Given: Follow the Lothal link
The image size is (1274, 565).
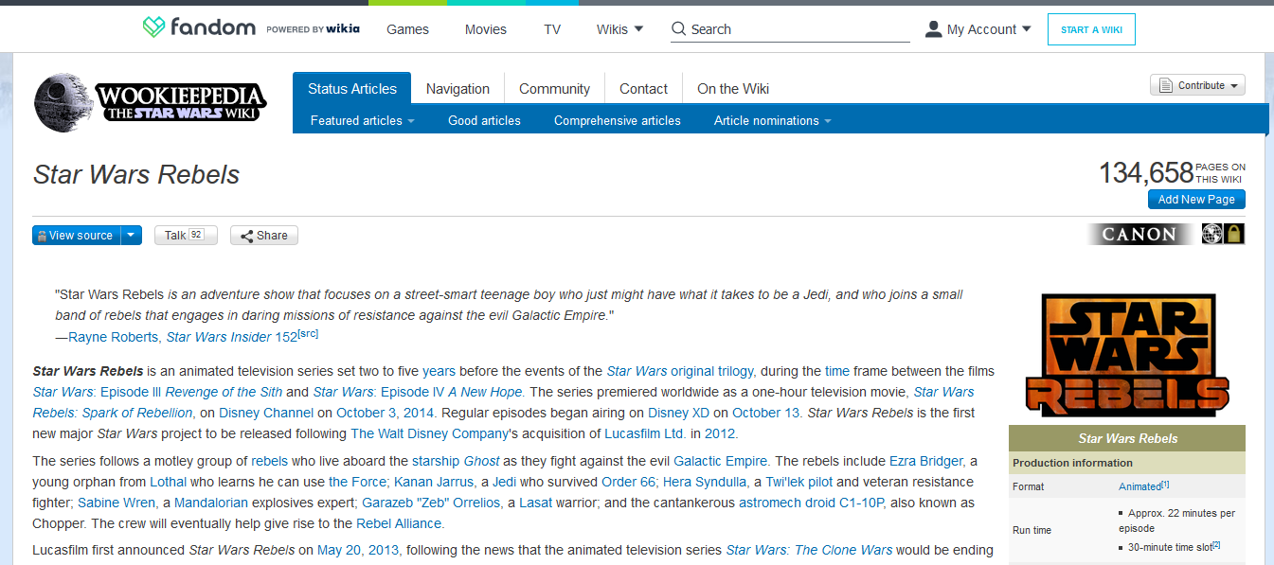Looking at the screenshot, I should point(168,482).
